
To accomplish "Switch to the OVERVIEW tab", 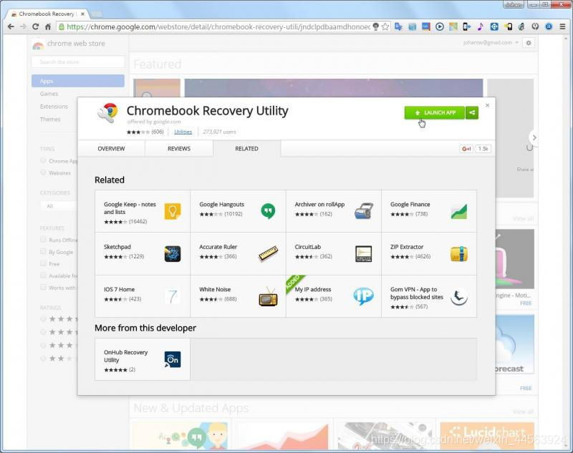I will [111, 149].
